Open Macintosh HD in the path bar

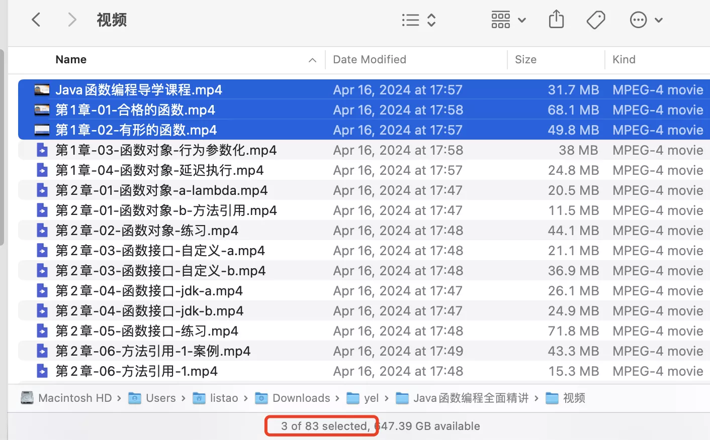pos(66,398)
